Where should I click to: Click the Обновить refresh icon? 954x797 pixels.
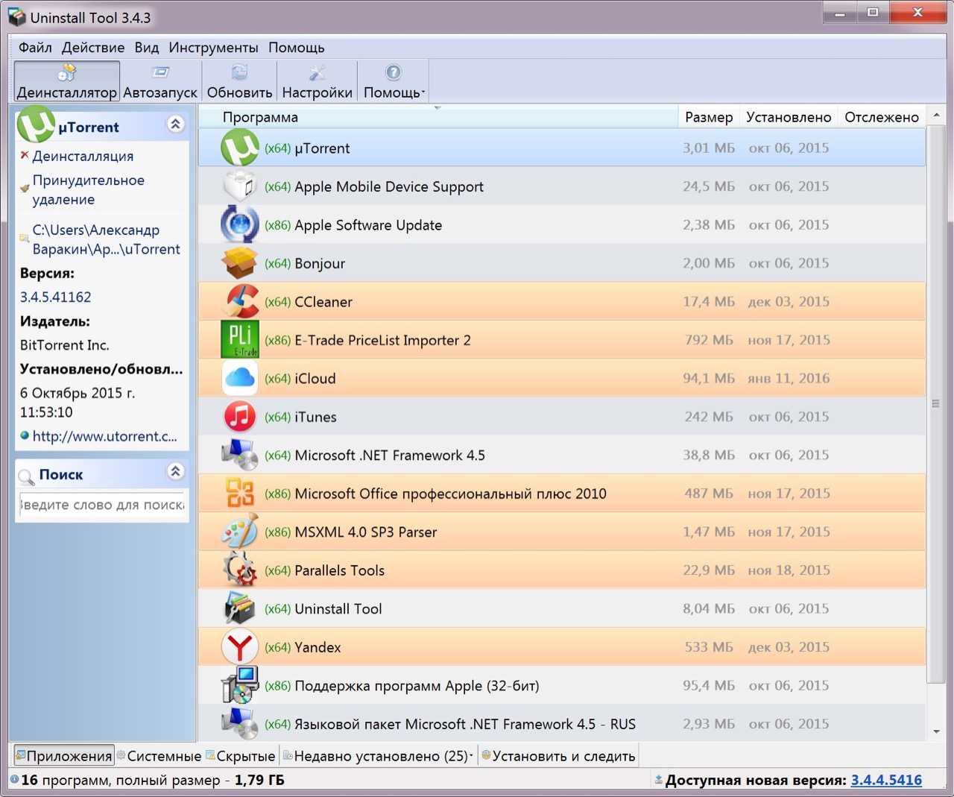(239, 73)
